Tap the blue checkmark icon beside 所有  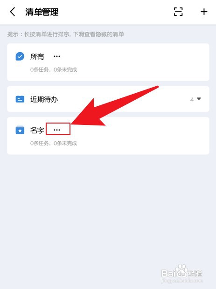coord(20,56)
